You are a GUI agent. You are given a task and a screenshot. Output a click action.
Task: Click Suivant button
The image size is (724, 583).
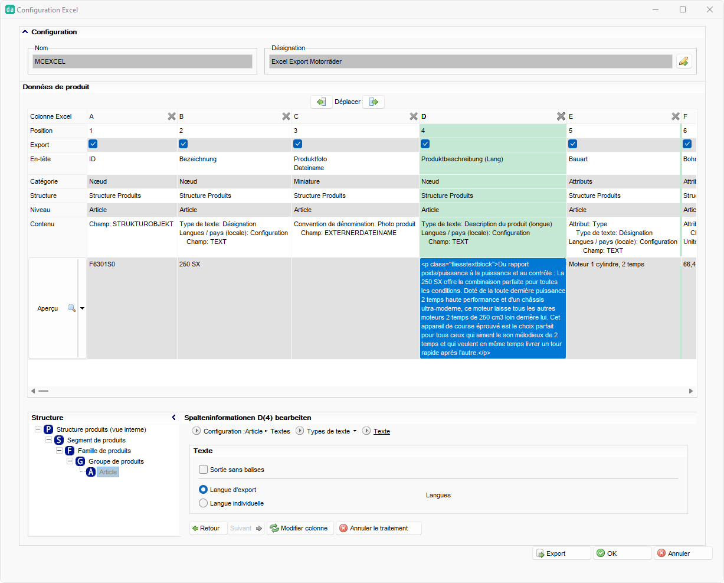click(x=246, y=528)
